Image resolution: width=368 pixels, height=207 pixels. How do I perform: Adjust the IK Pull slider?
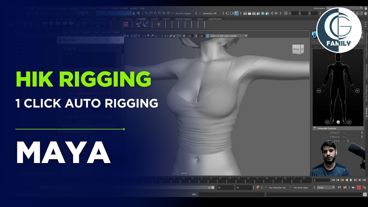pos(348,141)
